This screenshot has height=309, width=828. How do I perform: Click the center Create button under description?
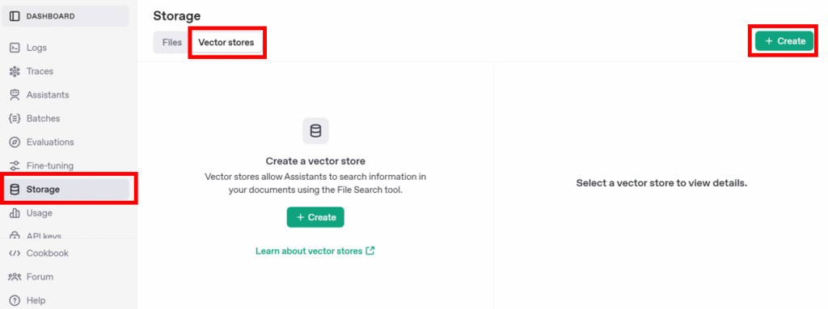(x=315, y=217)
